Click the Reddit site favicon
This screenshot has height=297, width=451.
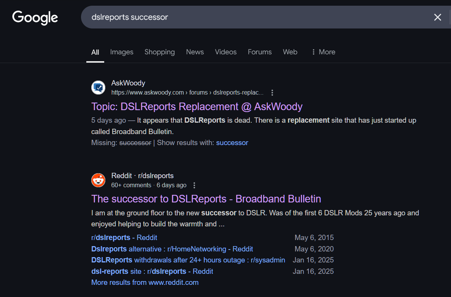(x=98, y=180)
